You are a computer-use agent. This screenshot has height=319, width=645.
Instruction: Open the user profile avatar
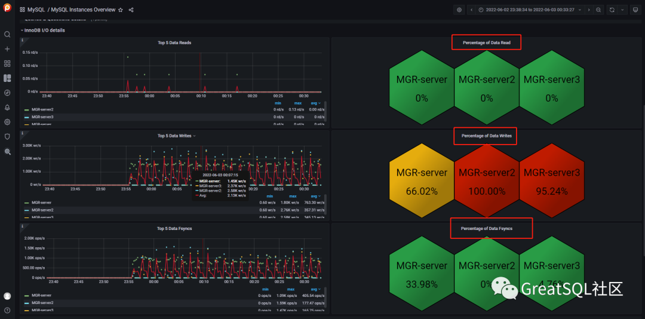click(x=7, y=296)
